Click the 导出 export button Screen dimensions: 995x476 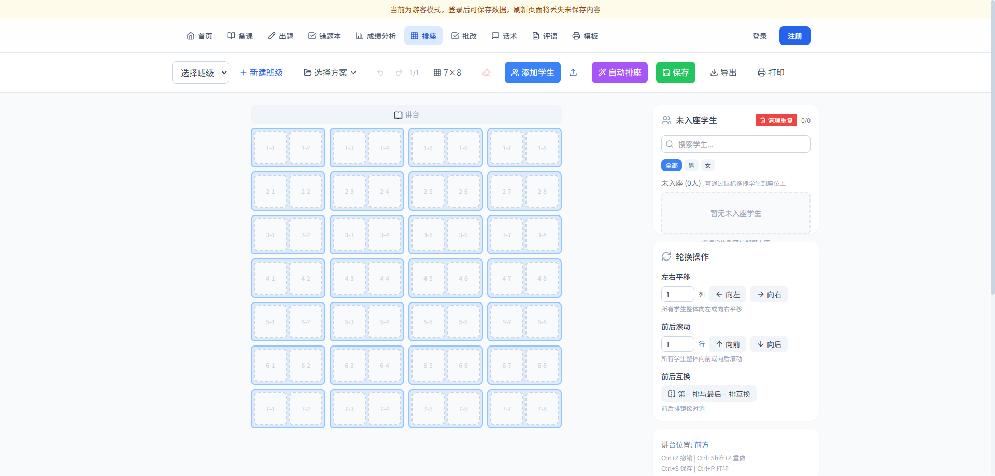723,73
